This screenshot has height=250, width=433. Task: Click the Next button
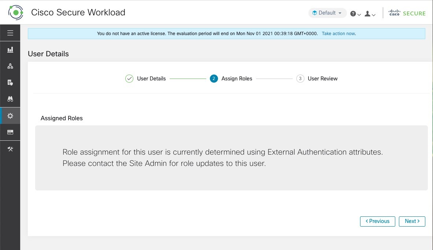pos(412,221)
